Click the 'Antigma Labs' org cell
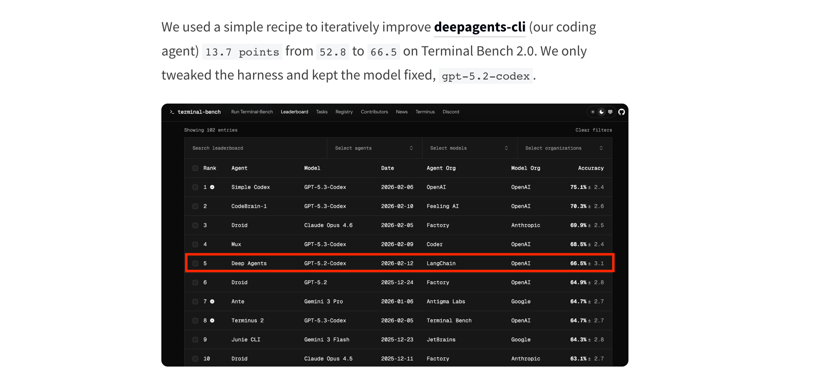This screenshot has height=386, width=816. [x=446, y=302]
